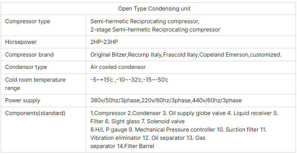This screenshot has height=154, width=297.
Task: Click the "Condensor type" row label
Action: pyautogui.click(x=26, y=67)
